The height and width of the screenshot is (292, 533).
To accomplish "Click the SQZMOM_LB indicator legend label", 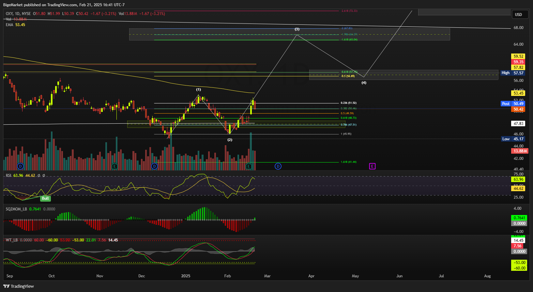I will point(16,209).
